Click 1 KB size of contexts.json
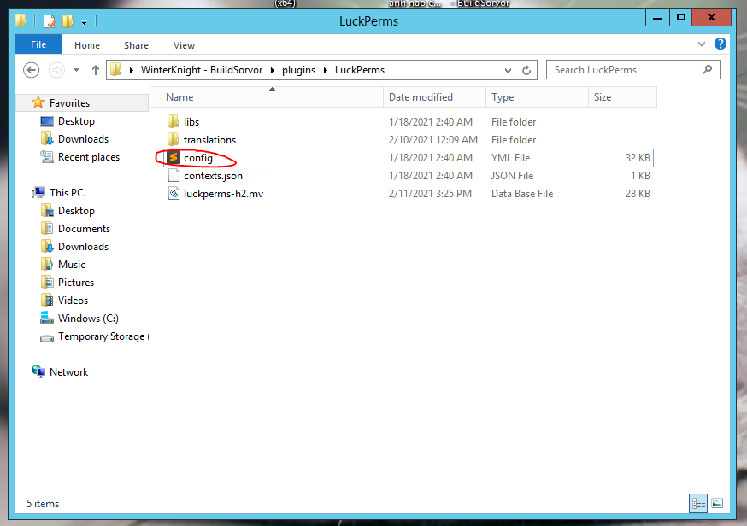This screenshot has width=747, height=526. (640, 176)
